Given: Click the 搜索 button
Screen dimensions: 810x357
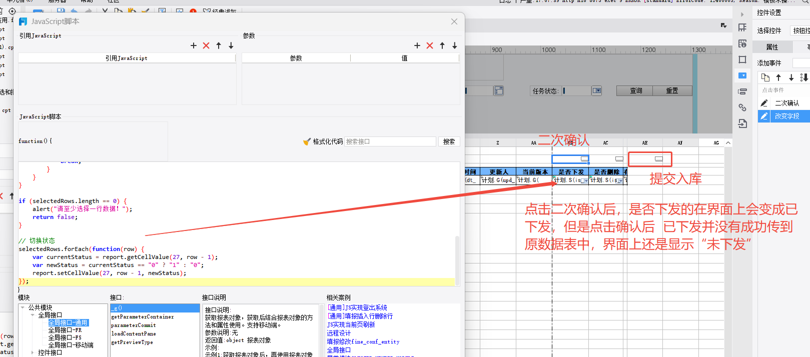Looking at the screenshot, I should pyautogui.click(x=449, y=141).
